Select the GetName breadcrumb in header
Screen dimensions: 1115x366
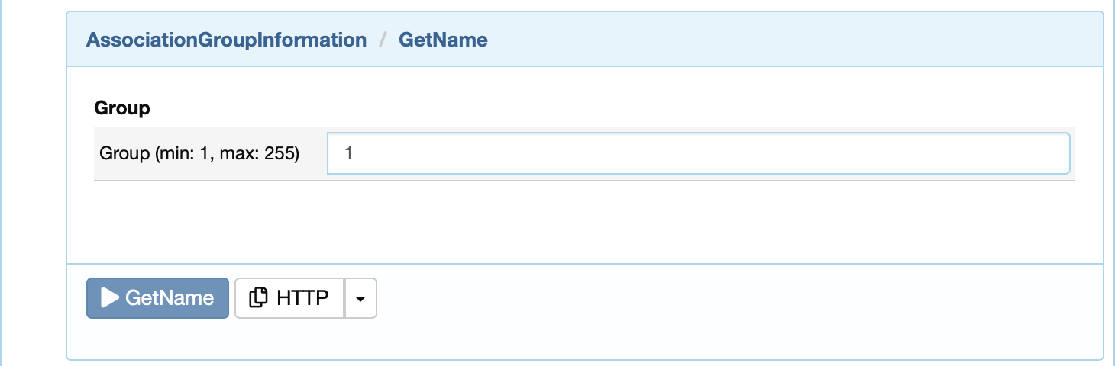(x=443, y=40)
